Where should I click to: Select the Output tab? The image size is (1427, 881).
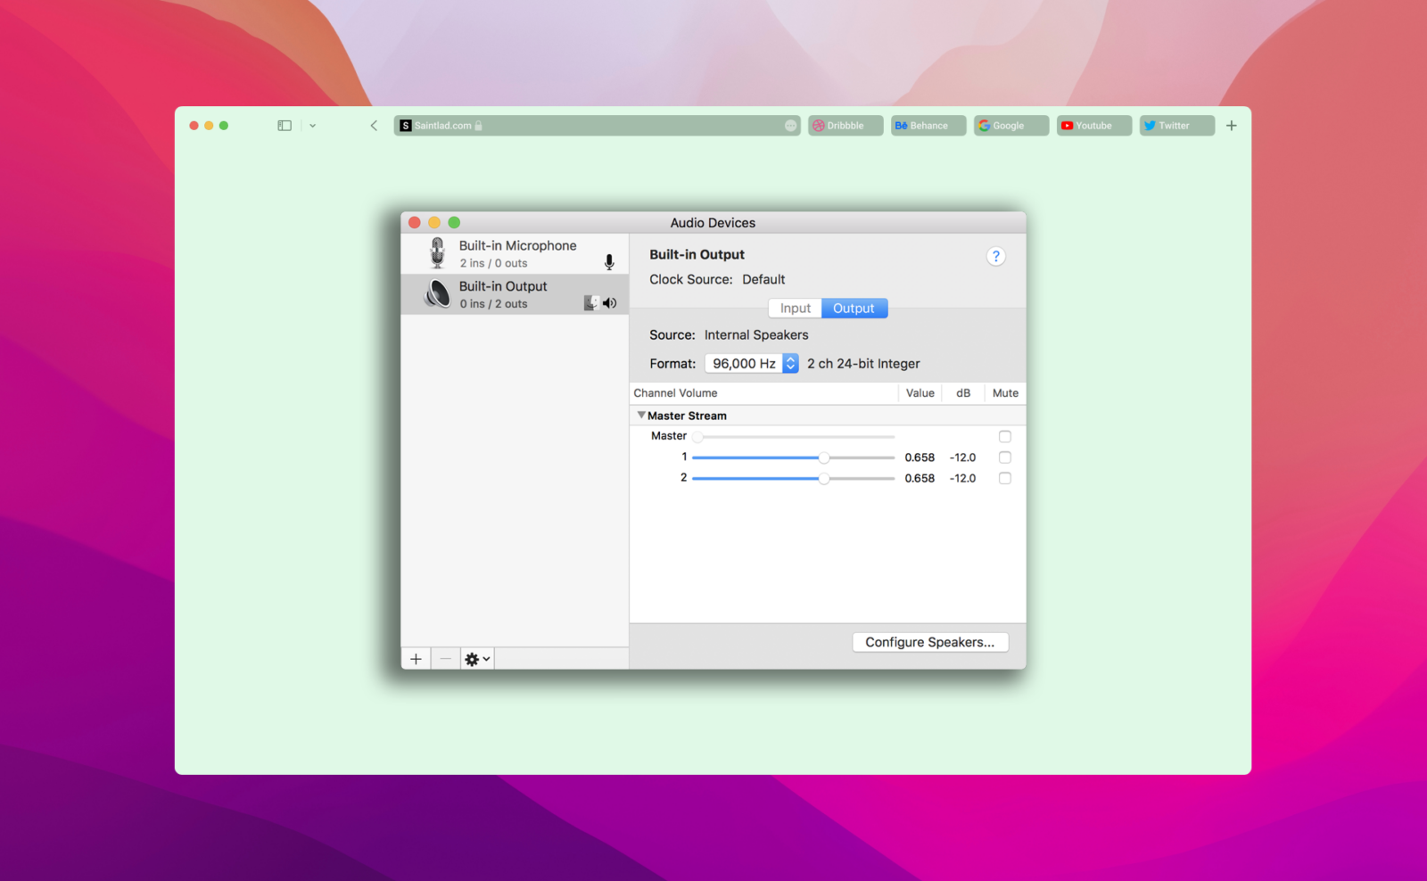pos(854,308)
